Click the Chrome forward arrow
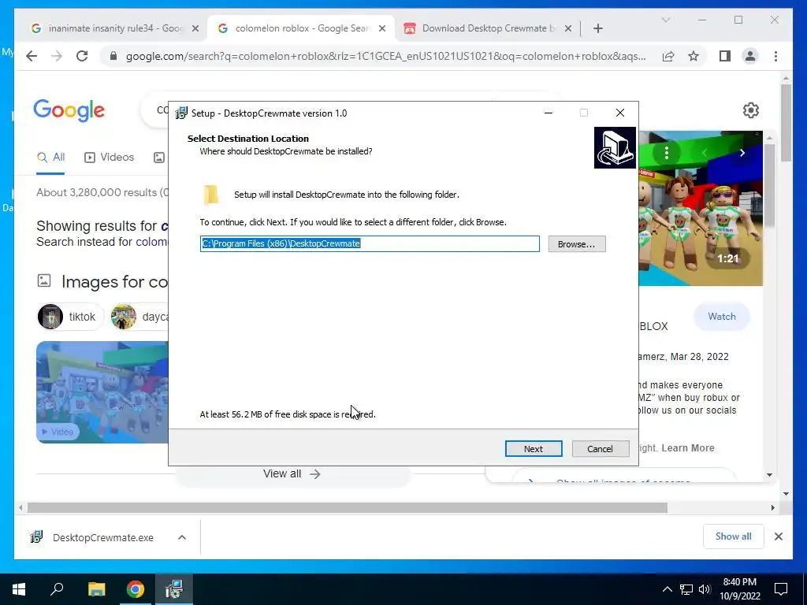This screenshot has height=605, width=807. (x=57, y=56)
